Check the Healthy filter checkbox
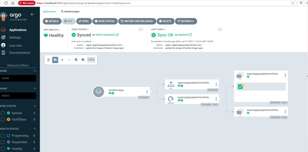308x152 pixels. tap(2, 149)
